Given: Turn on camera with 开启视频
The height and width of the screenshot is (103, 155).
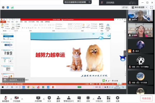Looking at the screenshot, I should pyautogui.click(x=17, y=99).
